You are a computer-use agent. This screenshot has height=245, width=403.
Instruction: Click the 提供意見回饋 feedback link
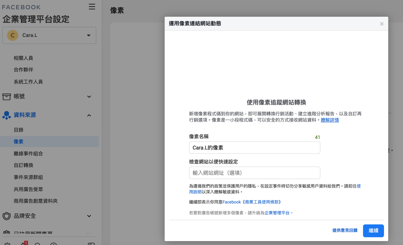[x=345, y=230]
